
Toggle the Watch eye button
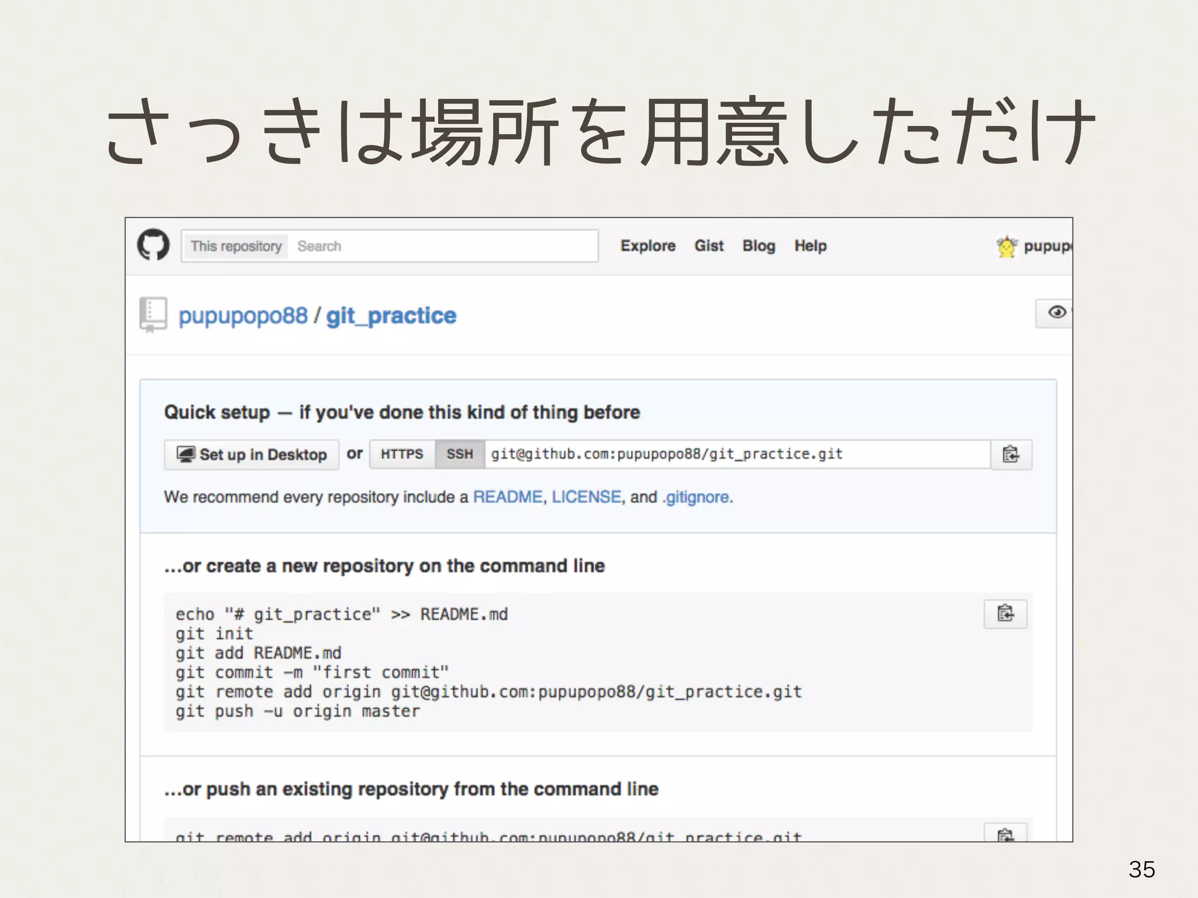click(x=1056, y=313)
